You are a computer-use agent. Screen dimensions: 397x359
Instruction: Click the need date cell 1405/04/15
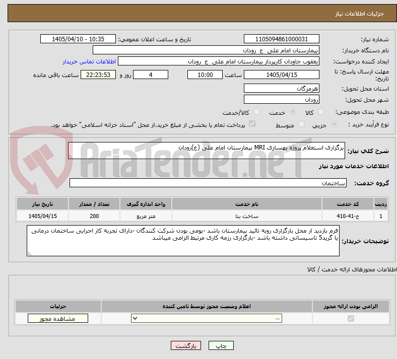click(x=42, y=216)
